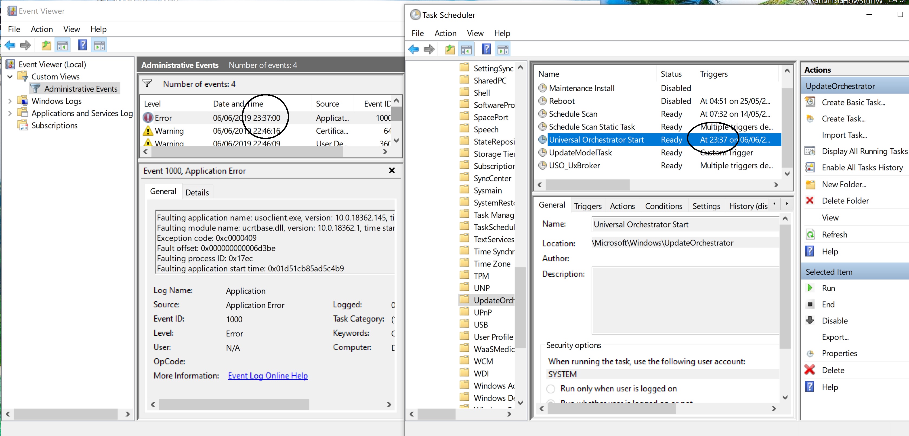Click Create Task icon in Actions pane
Image resolution: width=909 pixels, height=436 pixels.
click(810, 118)
